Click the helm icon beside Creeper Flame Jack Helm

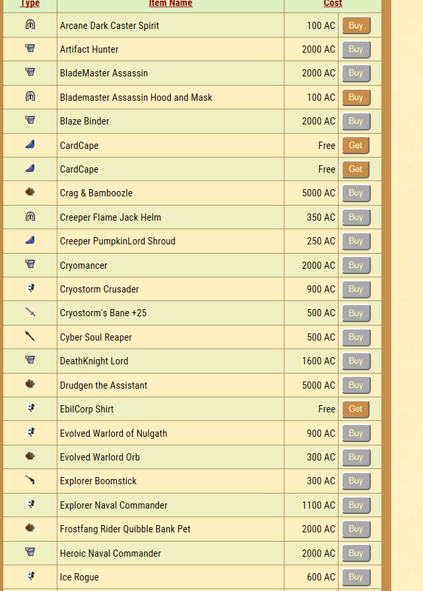[30, 216]
